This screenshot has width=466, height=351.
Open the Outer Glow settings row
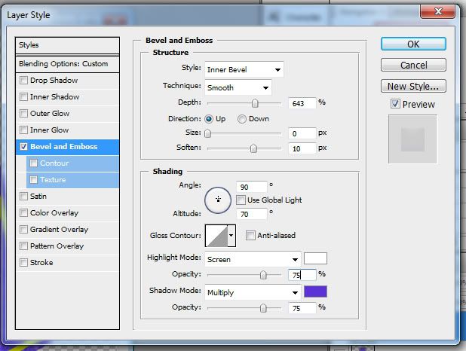coord(67,114)
